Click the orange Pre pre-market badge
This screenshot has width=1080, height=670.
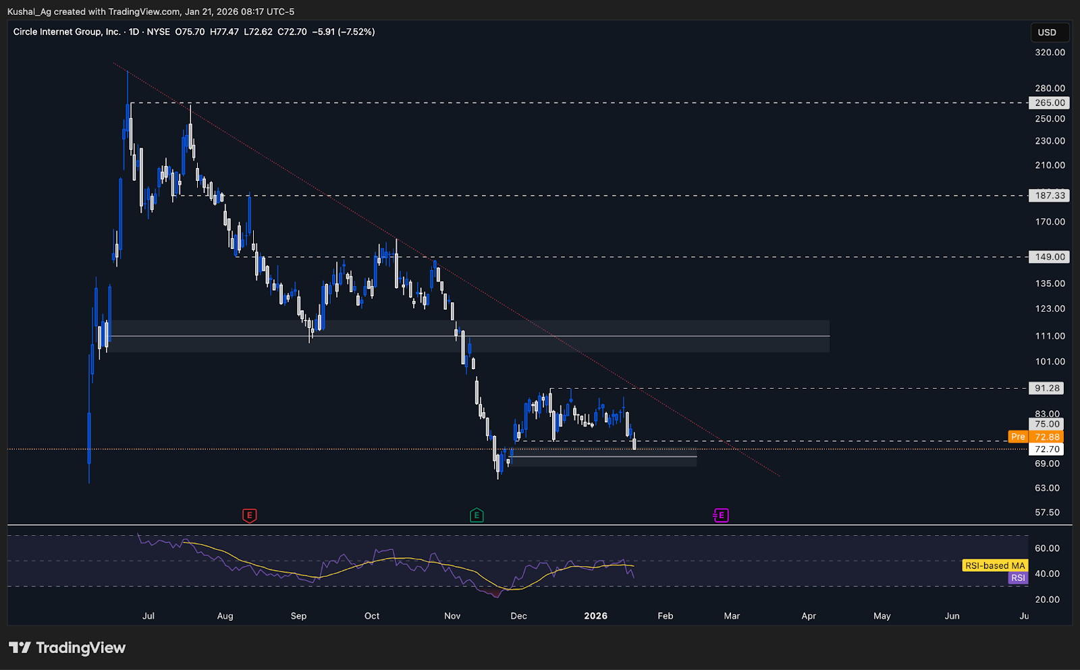coord(1017,437)
